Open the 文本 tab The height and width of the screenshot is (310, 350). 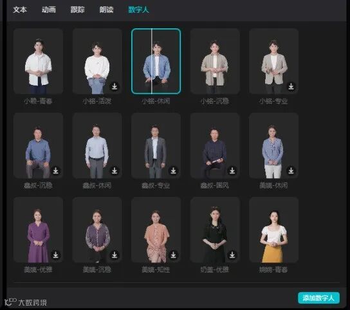[20, 10]
